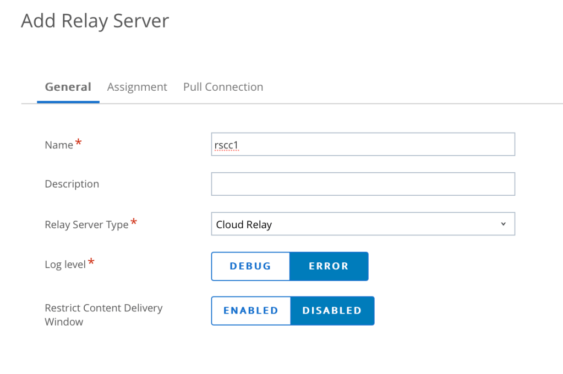Choose DISABLED for content delivery window
Viewport: 563px width, 374px height.
coord(332,311)
